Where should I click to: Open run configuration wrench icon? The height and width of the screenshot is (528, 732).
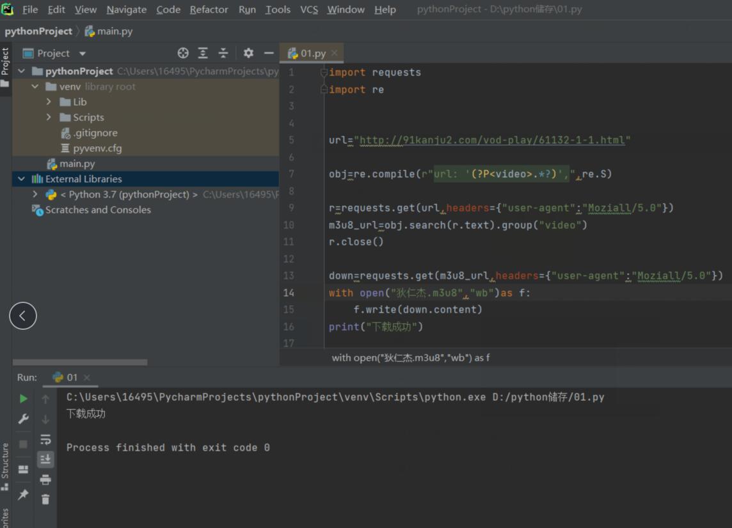tap(24, 419)
